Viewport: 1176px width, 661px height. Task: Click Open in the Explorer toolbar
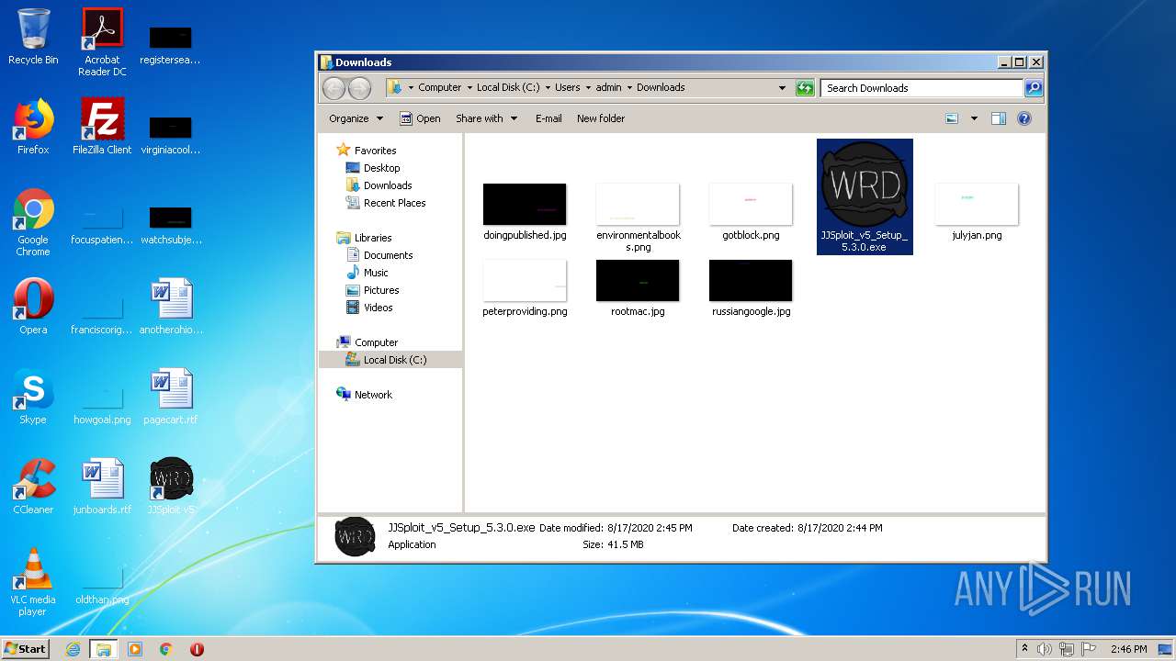pyautogui.click(x=420, y=118)
